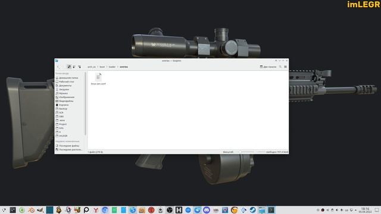Switch to icons view mode

coord(69,67)
